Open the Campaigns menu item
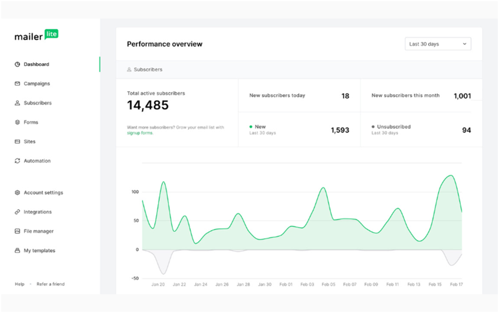The image size is (499, 313). tap(36, 83)
